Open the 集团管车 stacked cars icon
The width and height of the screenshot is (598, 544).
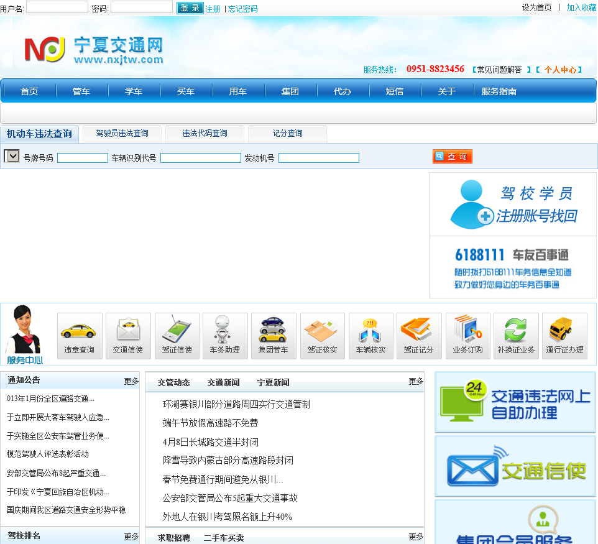(x=274, y=336)
